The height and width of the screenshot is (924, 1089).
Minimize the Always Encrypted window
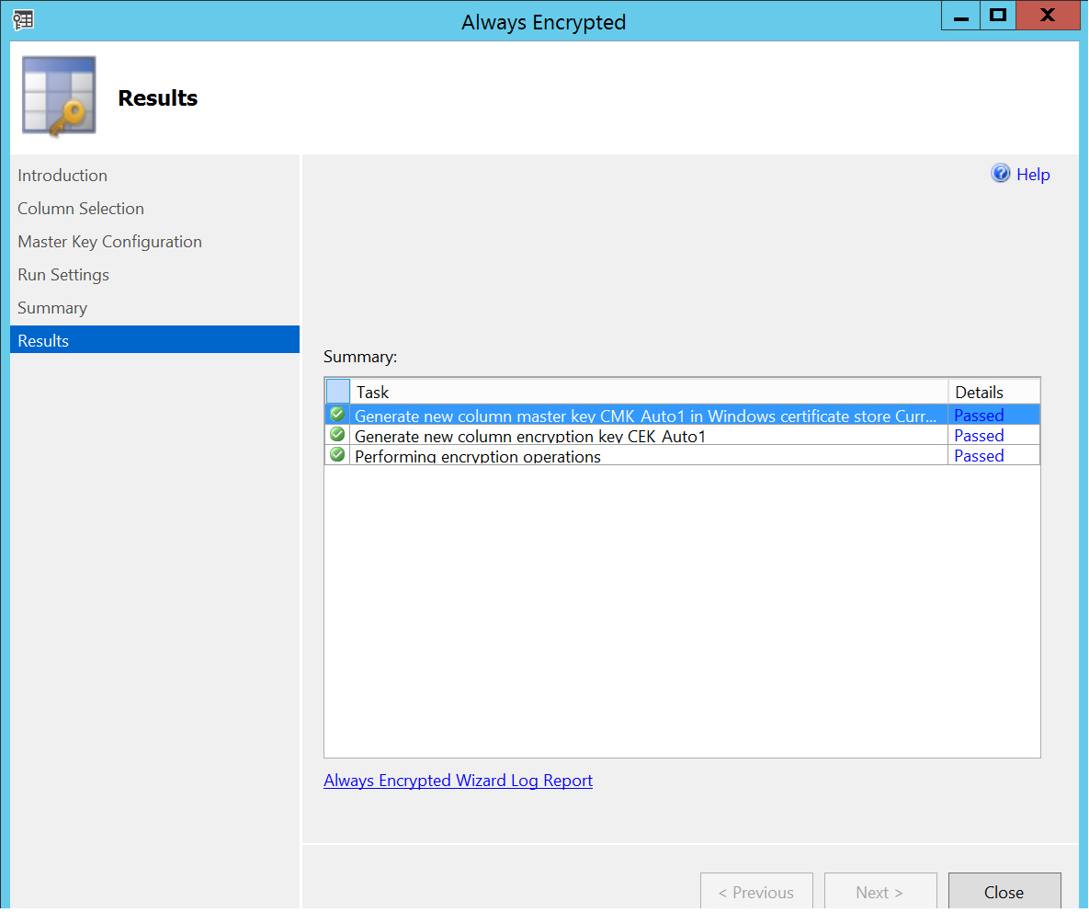coord(960,16)
